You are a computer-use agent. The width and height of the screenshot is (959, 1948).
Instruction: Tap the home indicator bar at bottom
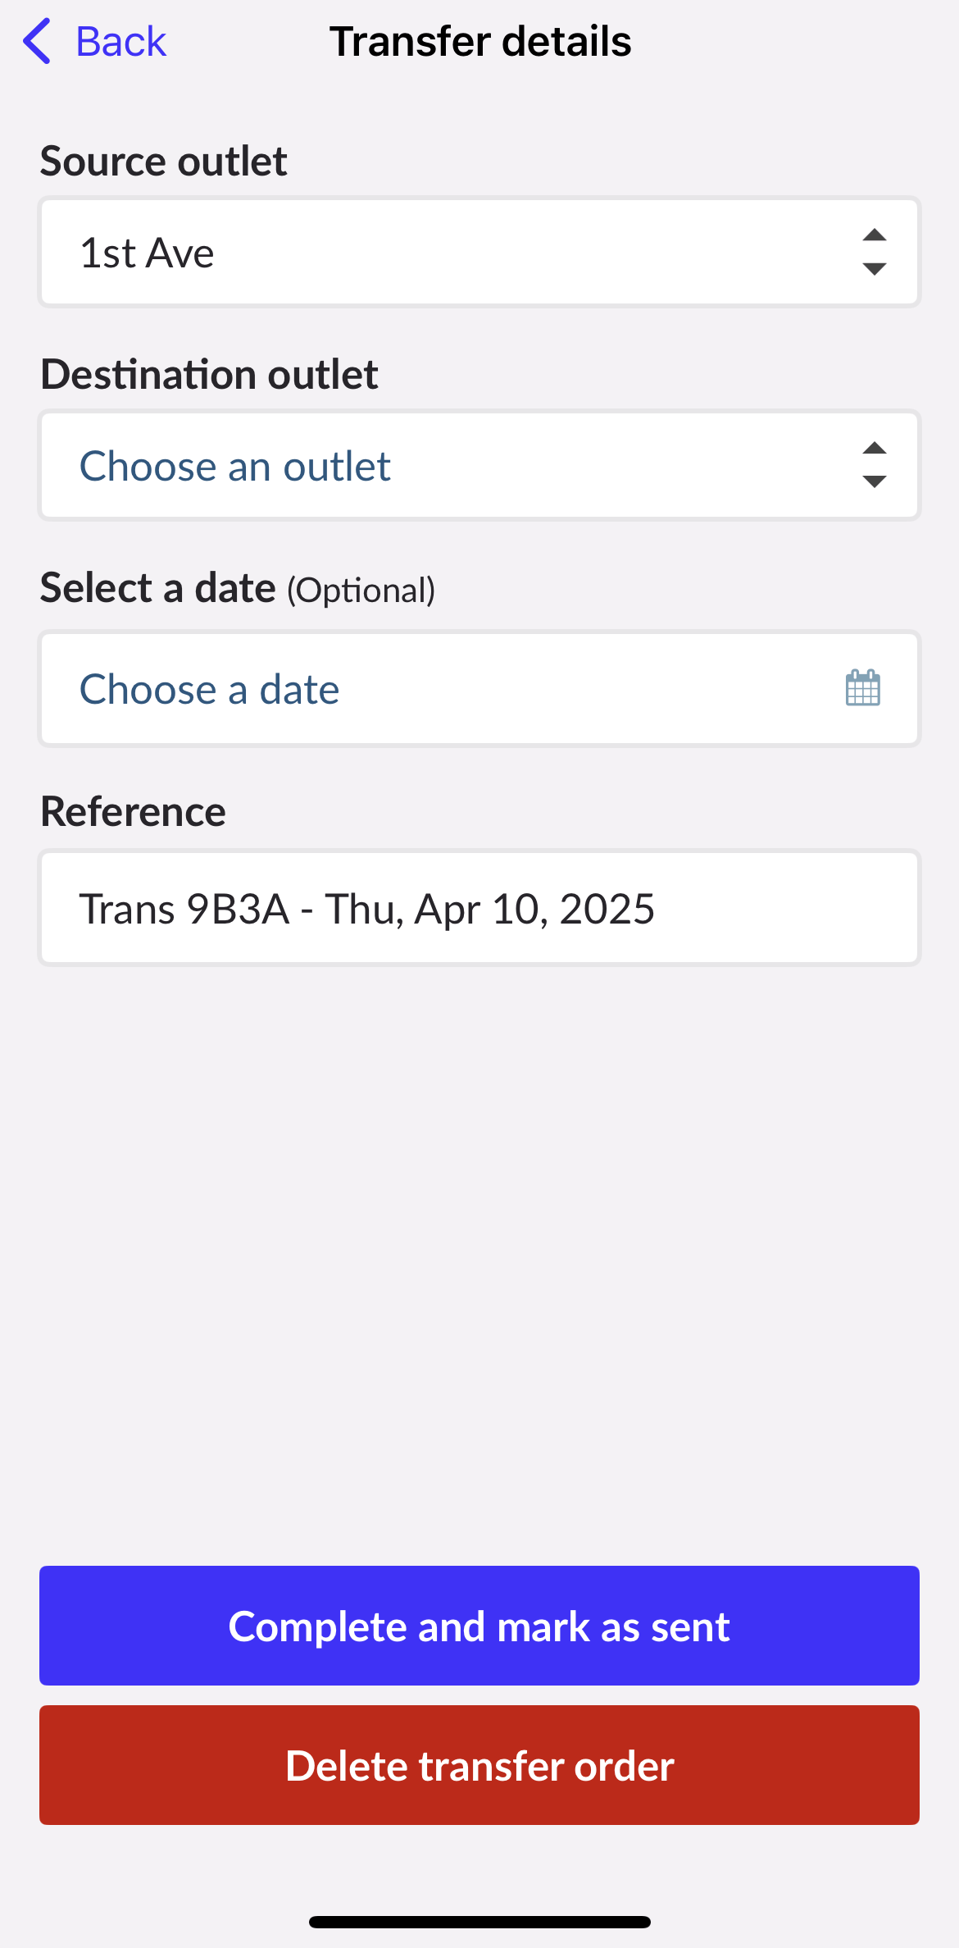point(479,1922)
